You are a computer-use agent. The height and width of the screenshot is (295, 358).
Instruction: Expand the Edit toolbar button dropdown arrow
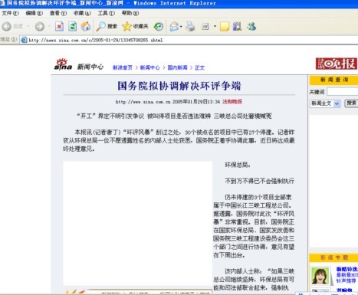(215, 26)
